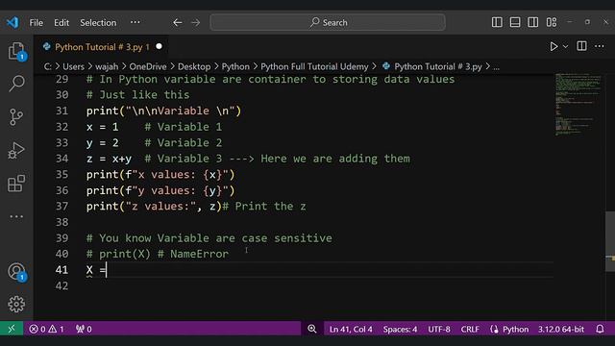Image resolution: width=615 pixels, height=346 pixels.
Task: Open the Extensions view
Action: click(x=16, y=184)
